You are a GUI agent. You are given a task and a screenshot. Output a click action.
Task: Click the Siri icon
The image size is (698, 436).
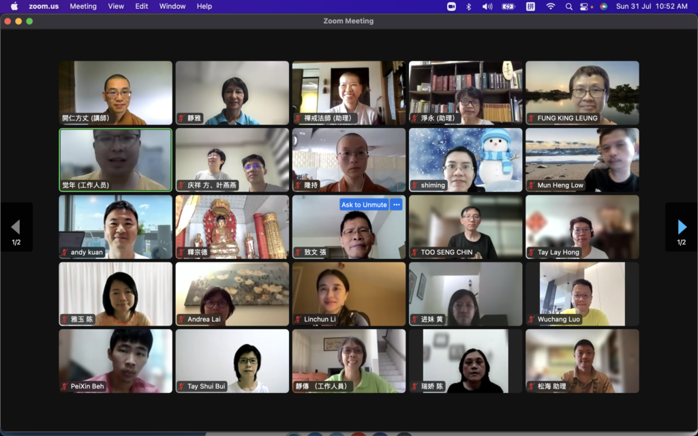tap(603, 6)
